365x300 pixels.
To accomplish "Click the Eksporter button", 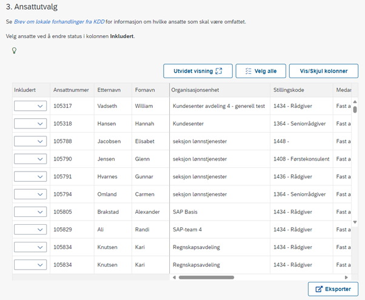I will 333,289.
